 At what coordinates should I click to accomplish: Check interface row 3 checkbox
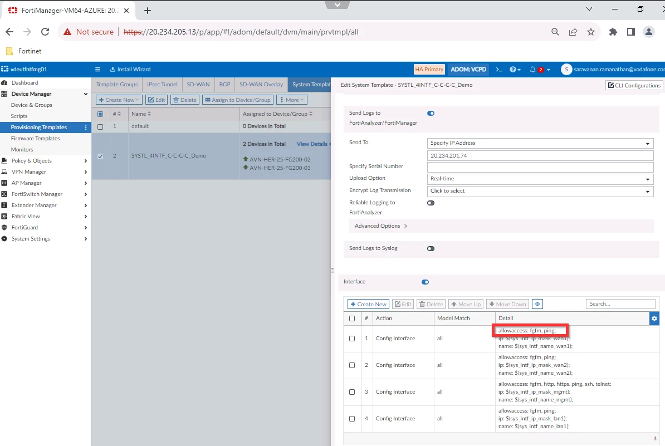tap(352, 392)
